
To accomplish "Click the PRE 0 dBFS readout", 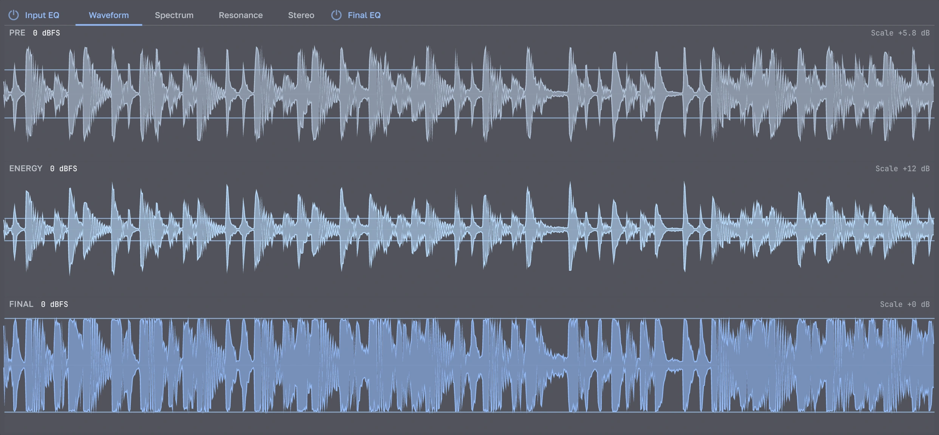I will click(46, 33).
